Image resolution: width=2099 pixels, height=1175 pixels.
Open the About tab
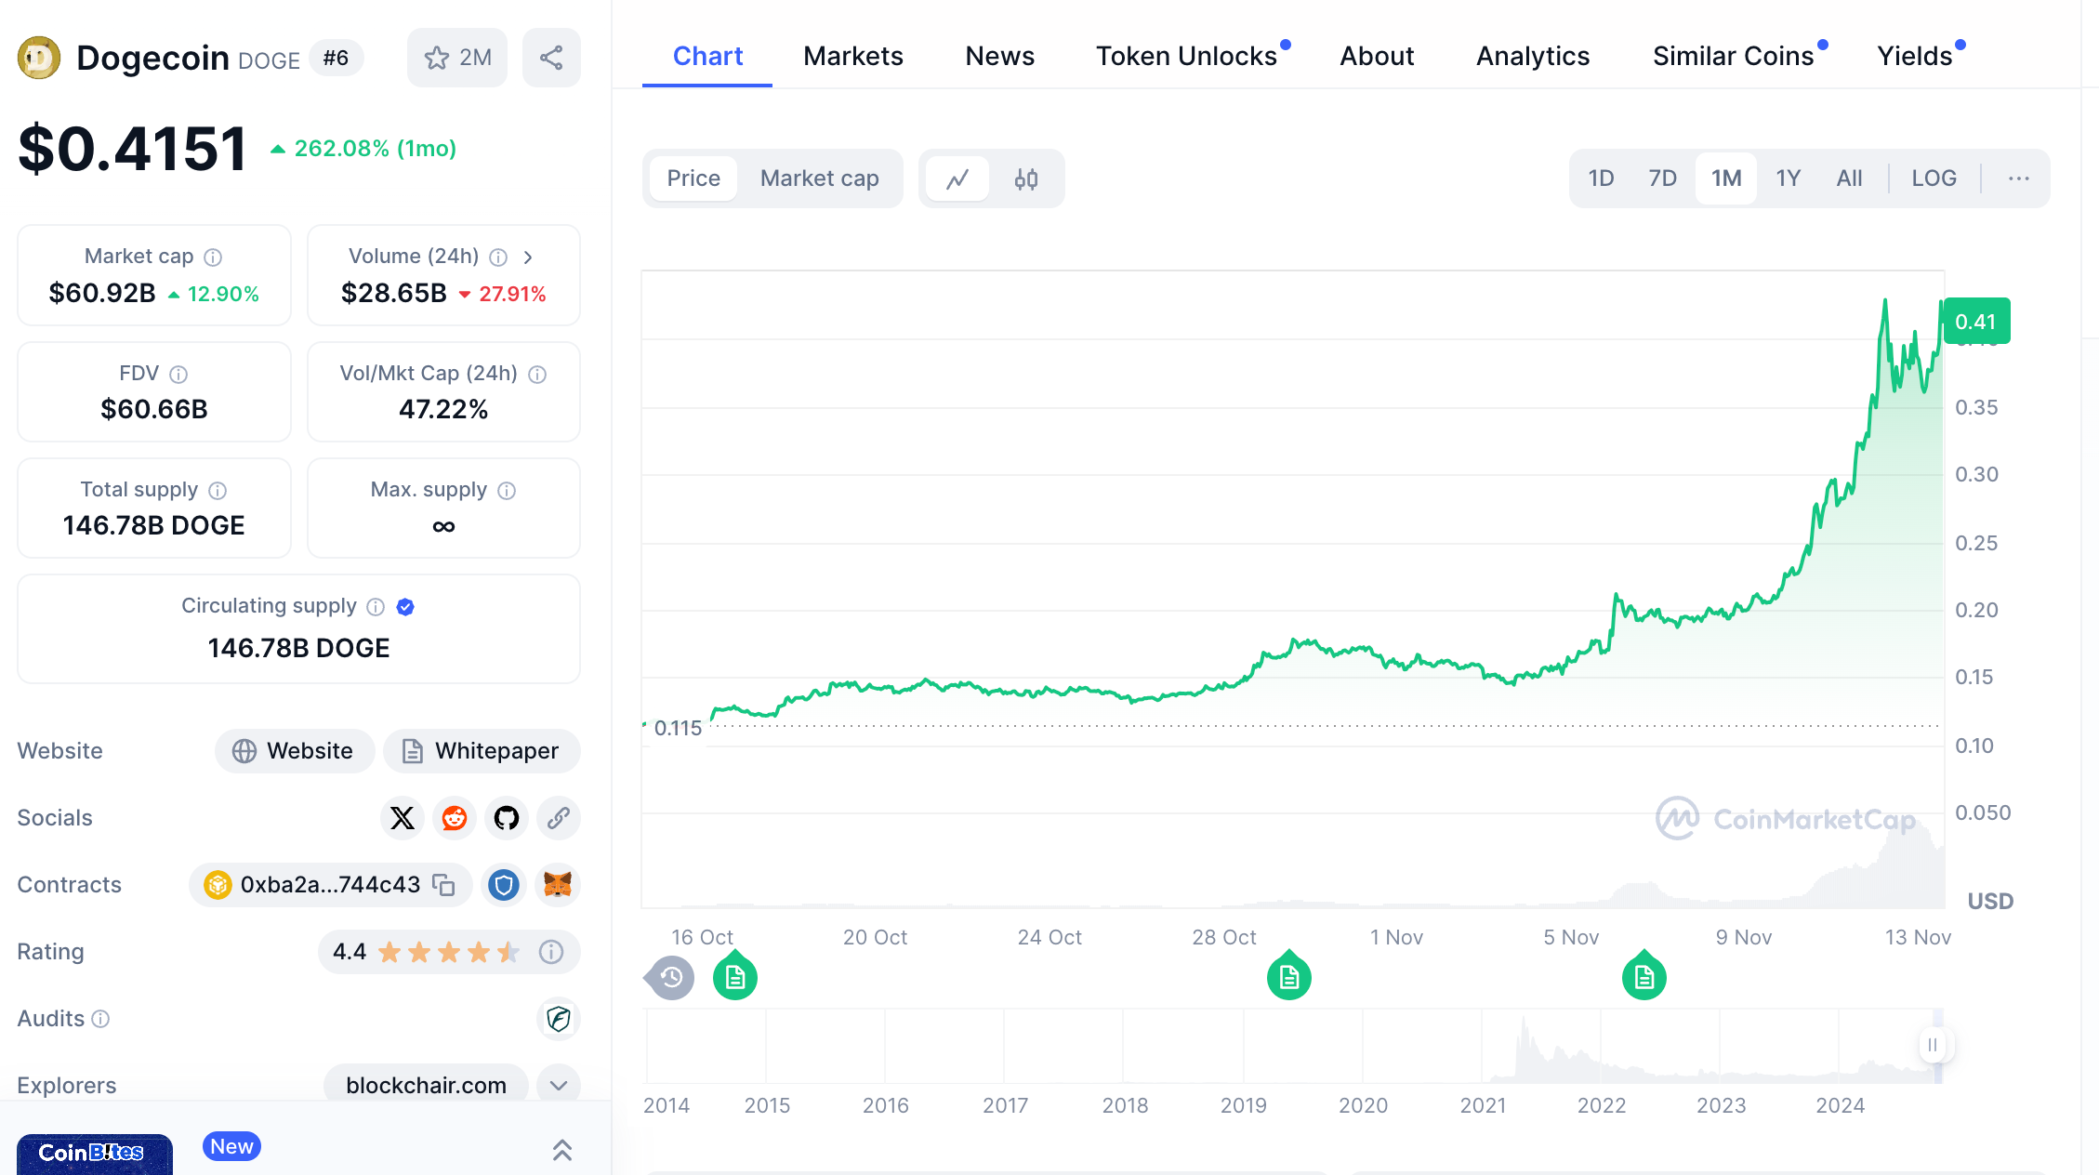coord(1377,57)
